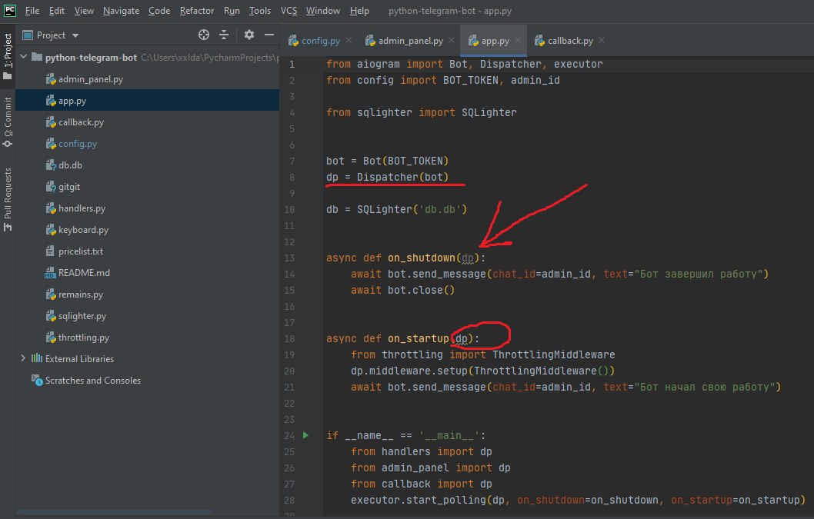814x519 pixels.
Task: Click the green run arrow in the gutter
Action: tap(305, 435)
